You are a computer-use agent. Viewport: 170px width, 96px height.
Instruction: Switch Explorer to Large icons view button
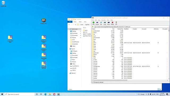[x=160, y=89]
